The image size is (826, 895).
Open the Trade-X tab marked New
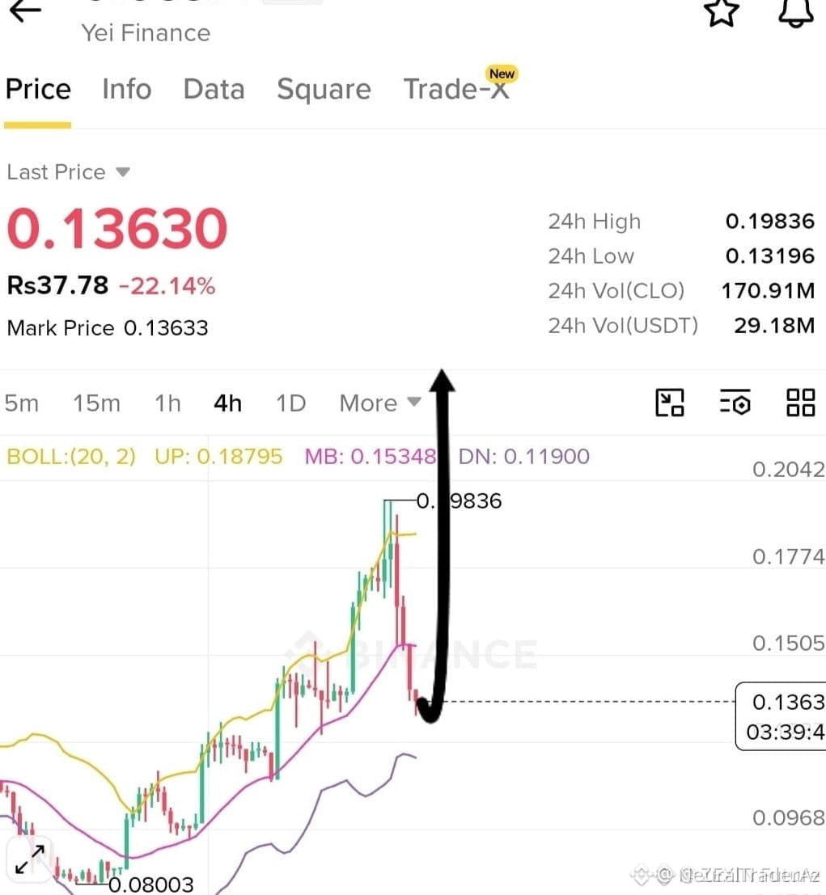click(457, 87)
